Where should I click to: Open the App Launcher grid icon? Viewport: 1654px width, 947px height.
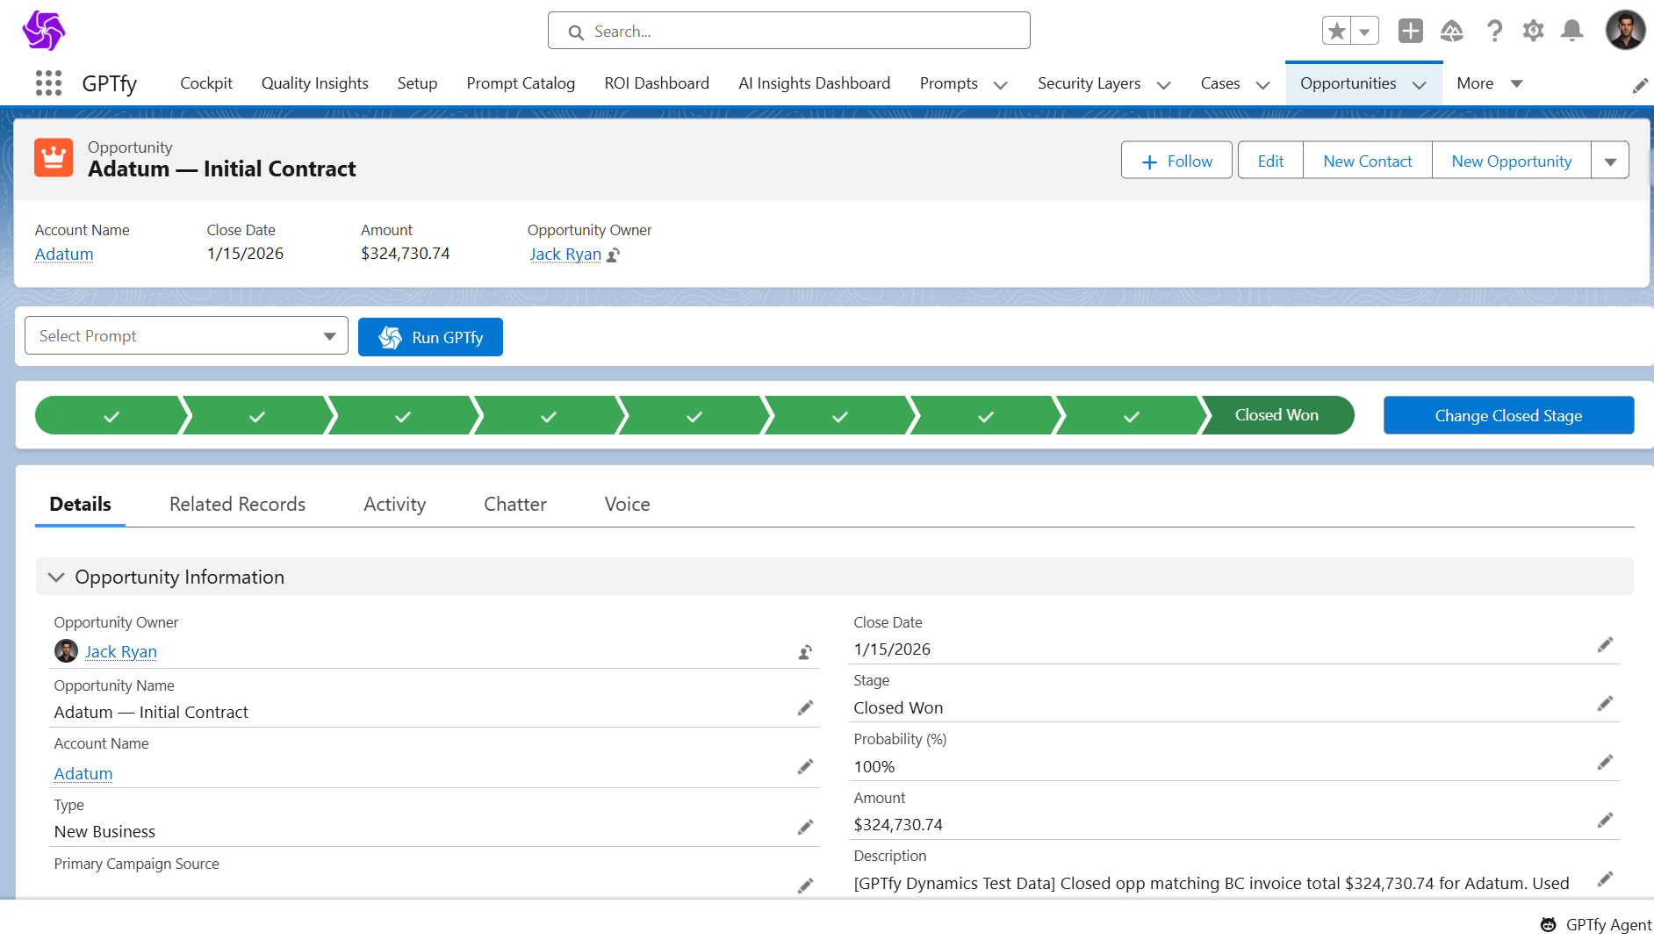tap(48, 83)
